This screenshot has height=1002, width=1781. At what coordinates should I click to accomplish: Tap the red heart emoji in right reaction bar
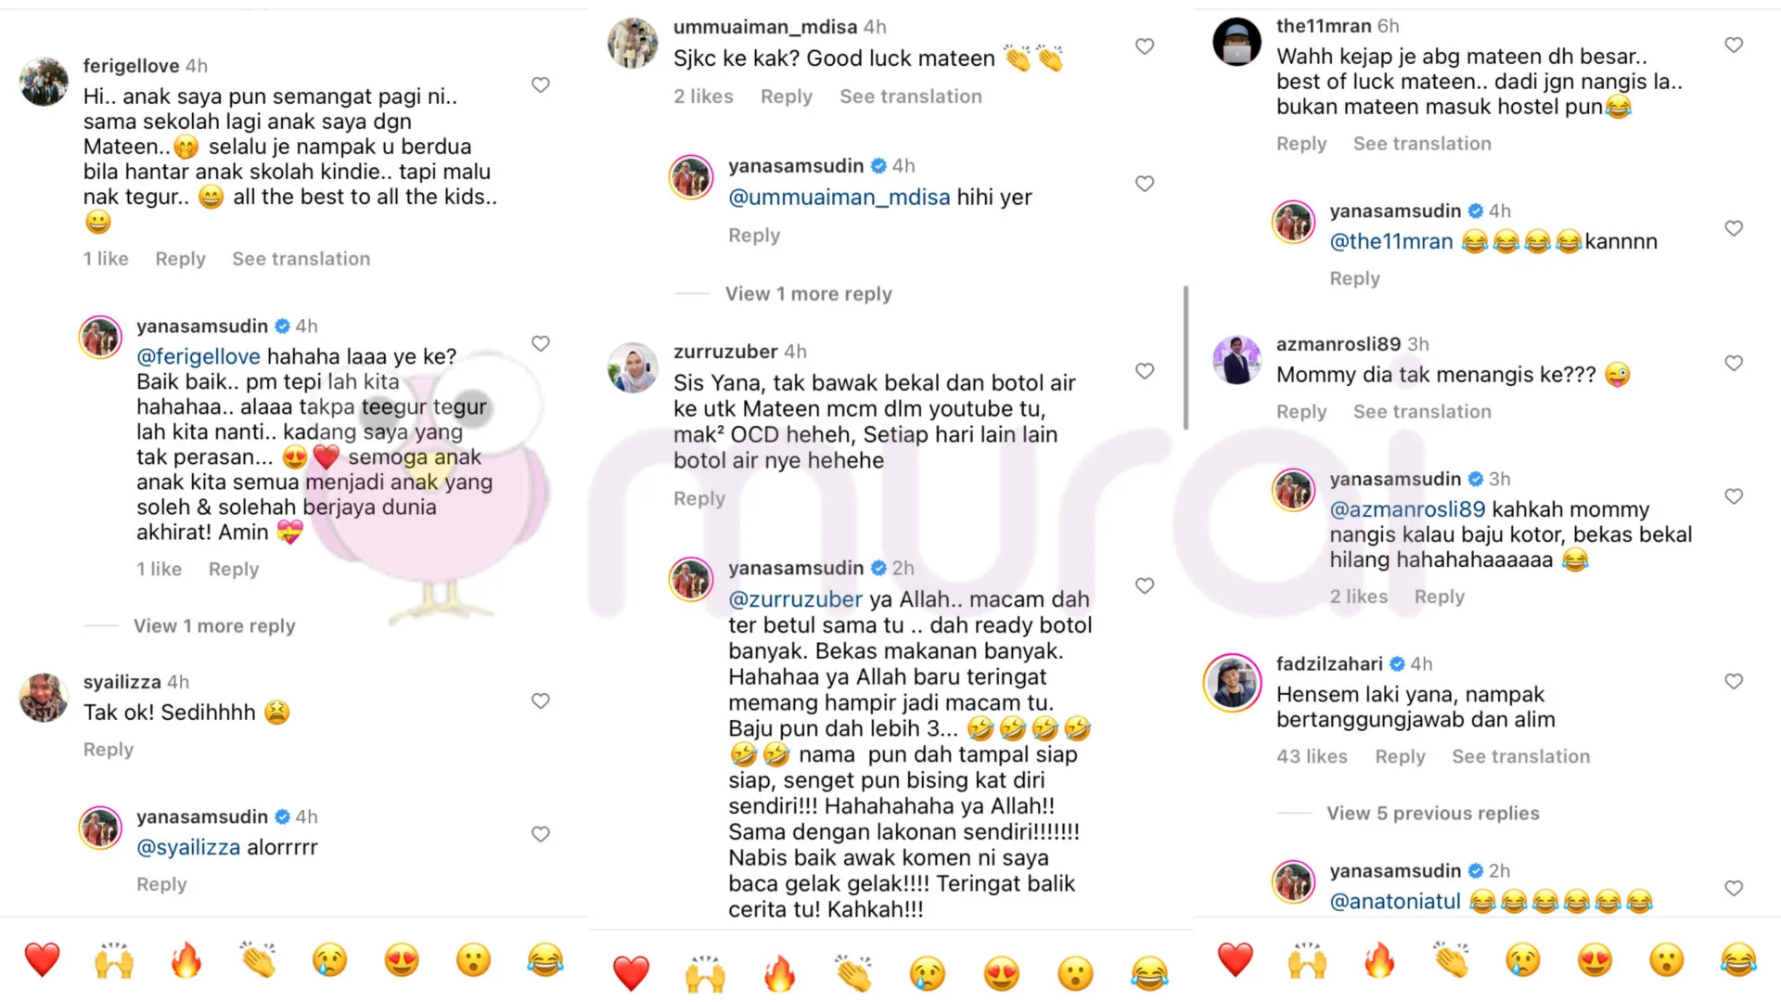[x=1236, y=960]
